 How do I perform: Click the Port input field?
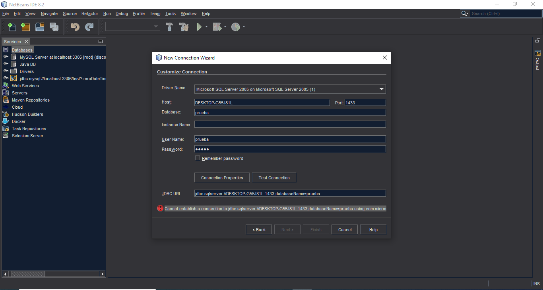(x=365, y=102)
